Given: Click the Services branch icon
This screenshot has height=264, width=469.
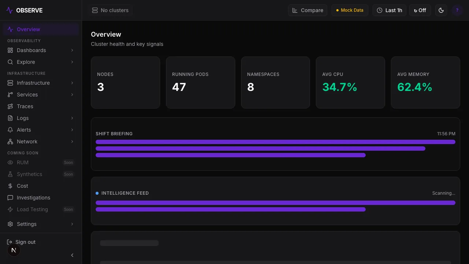Looking at the screenshot, I should 10,95.
